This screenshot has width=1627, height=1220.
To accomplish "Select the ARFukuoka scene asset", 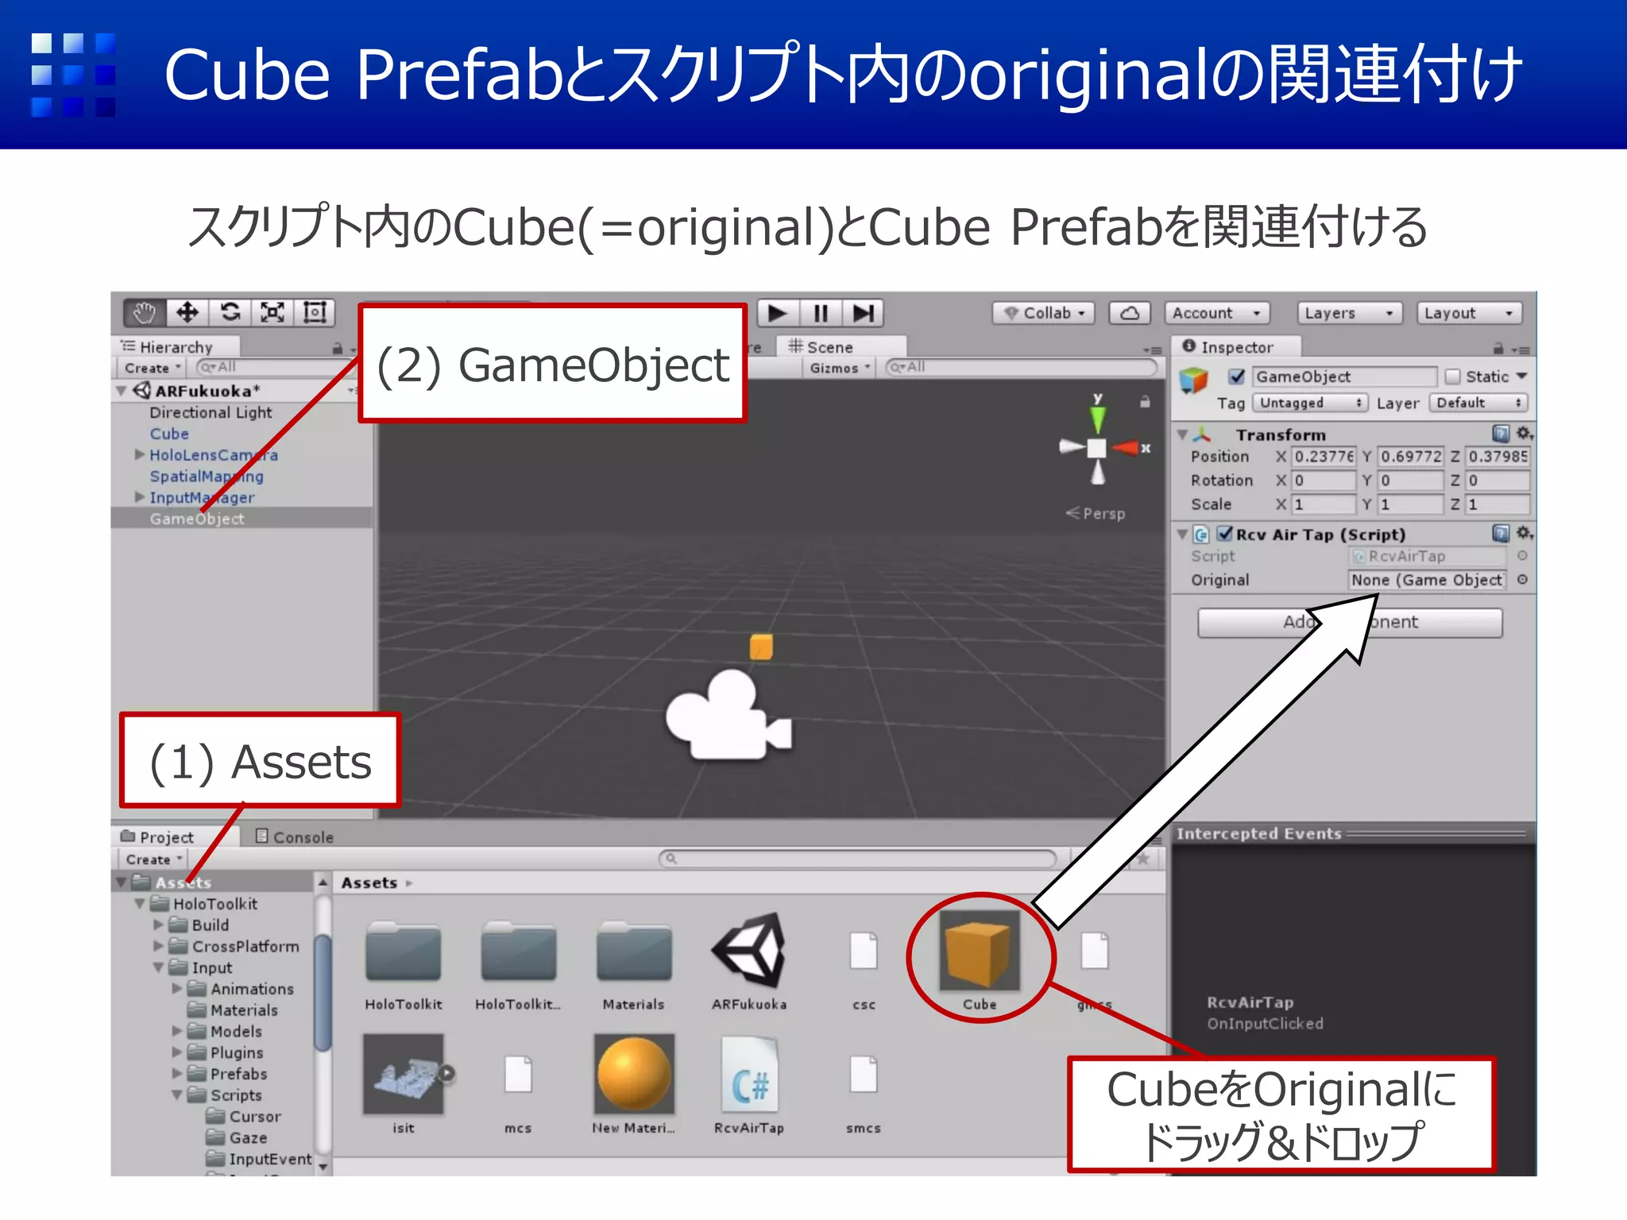I will tap(749, 951).
